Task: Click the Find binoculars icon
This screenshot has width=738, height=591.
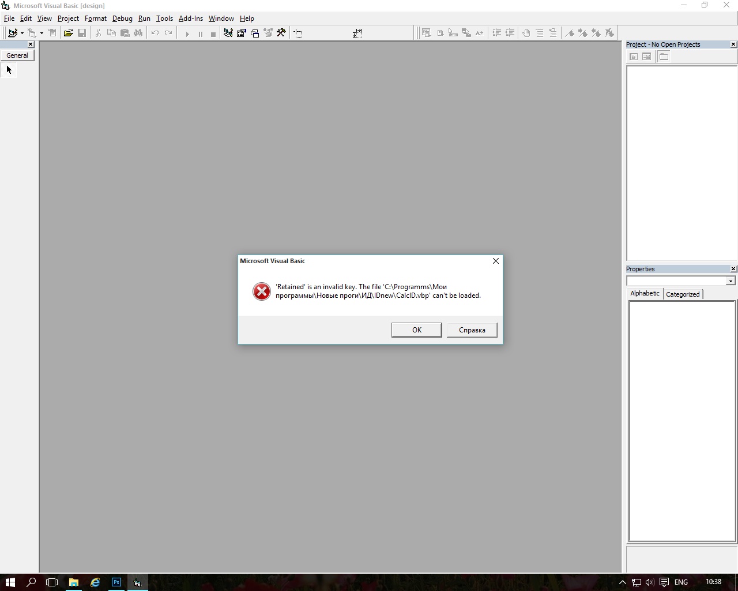Action: (138, 33)
